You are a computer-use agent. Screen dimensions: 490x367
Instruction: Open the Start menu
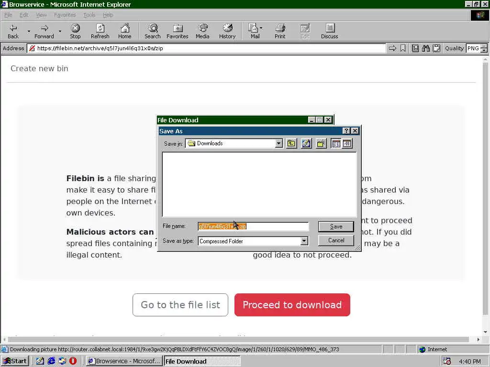coord(15,361)
